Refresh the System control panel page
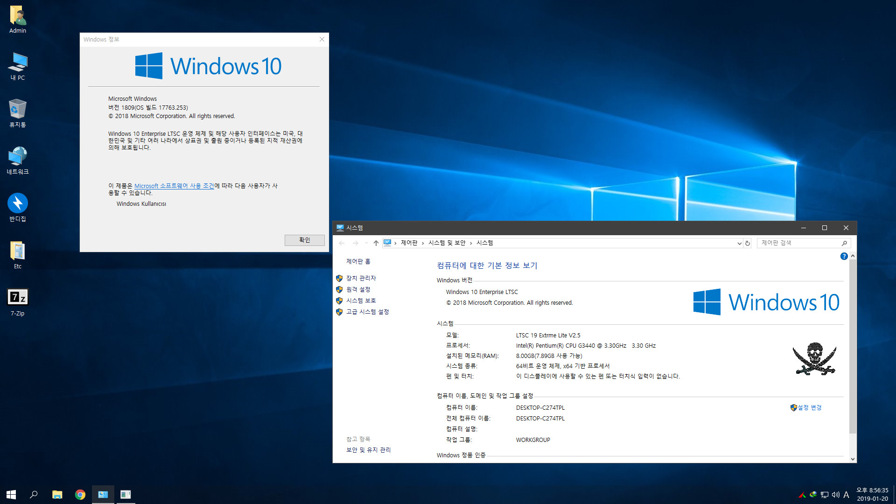896x504 pixels. tap(748, 243)
